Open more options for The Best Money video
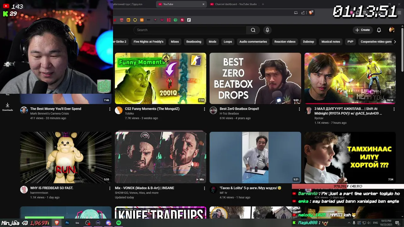Viewport: 404px width, 227px height. [110, 109]
